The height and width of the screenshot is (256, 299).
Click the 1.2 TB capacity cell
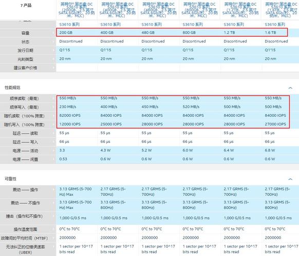(230, 33)
